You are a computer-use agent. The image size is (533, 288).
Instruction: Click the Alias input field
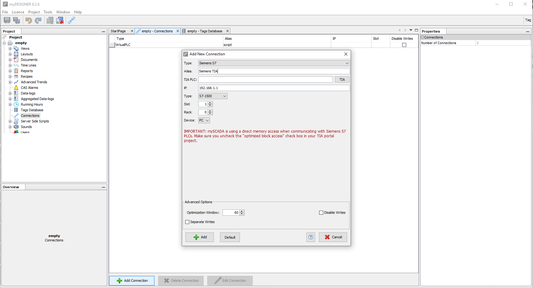(x=274, y=71)
